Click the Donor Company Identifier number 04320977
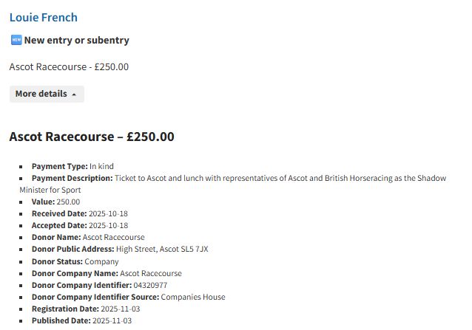The height and width of the screenshot is (330, 472). tap(150, 285)
